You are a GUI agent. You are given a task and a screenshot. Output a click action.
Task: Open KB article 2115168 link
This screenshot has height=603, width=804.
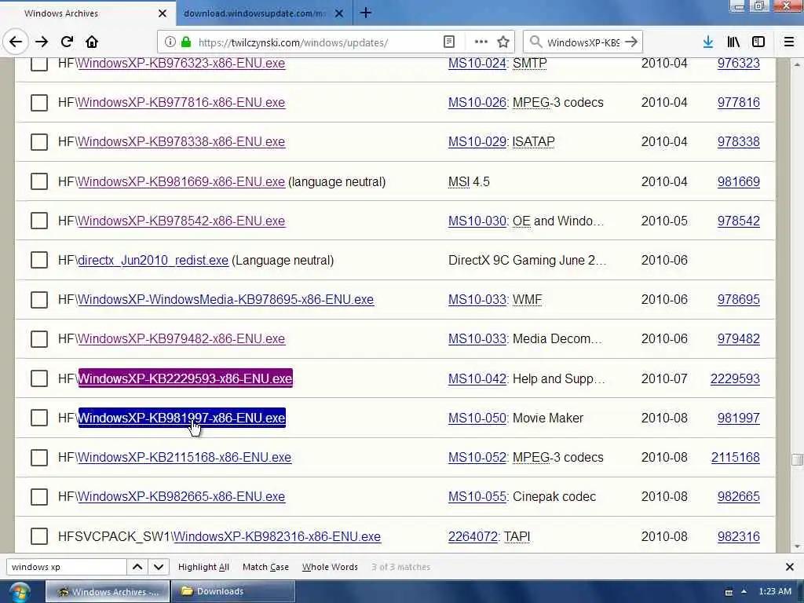click(735, 458)
